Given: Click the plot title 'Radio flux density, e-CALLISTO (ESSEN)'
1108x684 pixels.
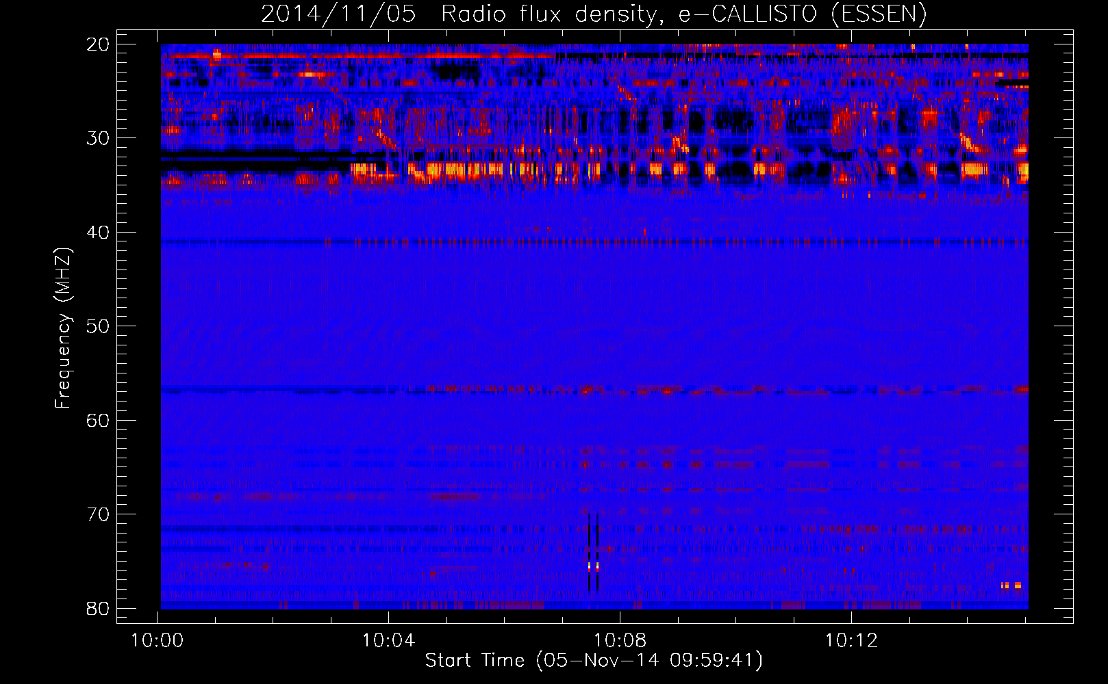Looking at the screenshot, I should [x=683, y=14].
